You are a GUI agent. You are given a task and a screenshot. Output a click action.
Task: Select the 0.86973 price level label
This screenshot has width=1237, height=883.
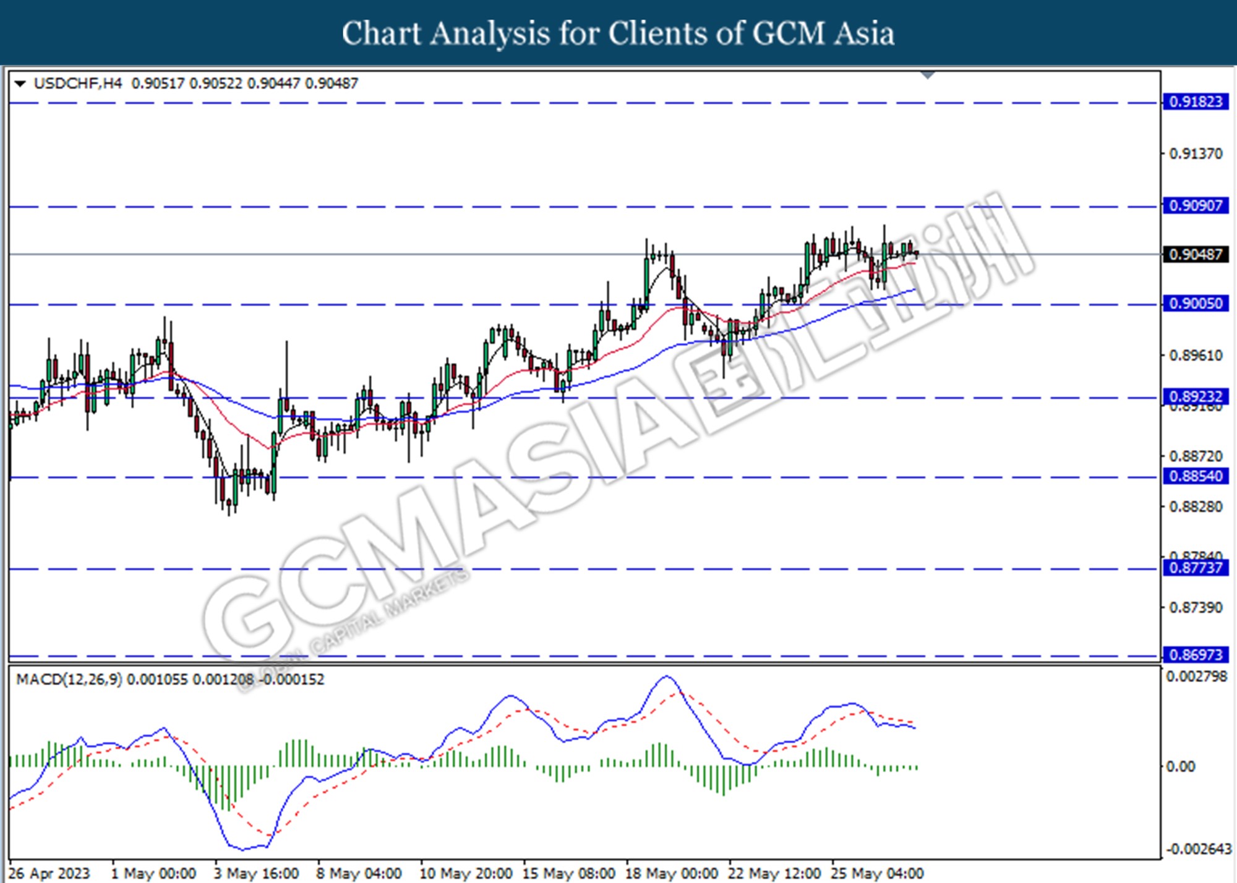tap(1196, 655)
